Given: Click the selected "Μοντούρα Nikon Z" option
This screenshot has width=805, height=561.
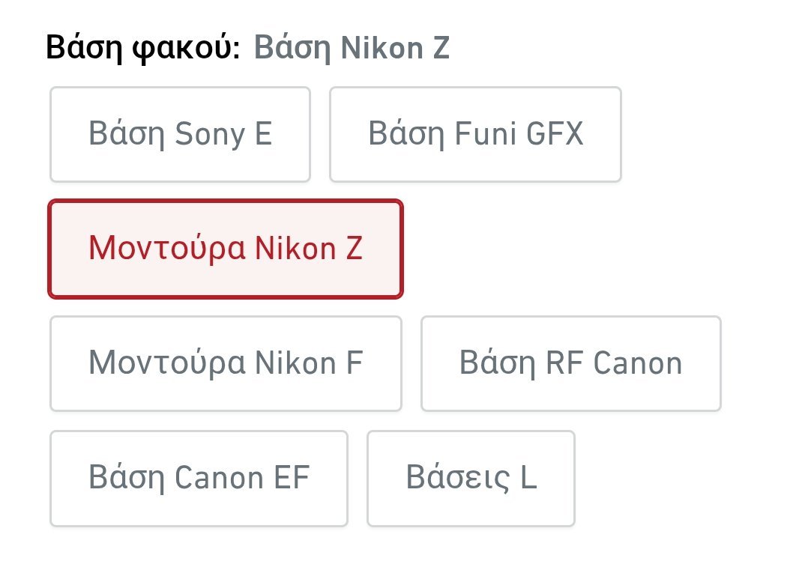Looking at the screenshot, I should click(x=226, y=249).
